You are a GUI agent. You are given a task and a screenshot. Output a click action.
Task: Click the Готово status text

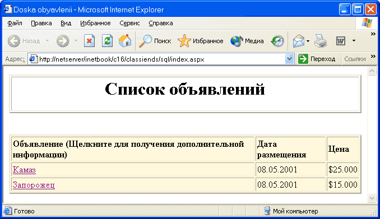24,211
